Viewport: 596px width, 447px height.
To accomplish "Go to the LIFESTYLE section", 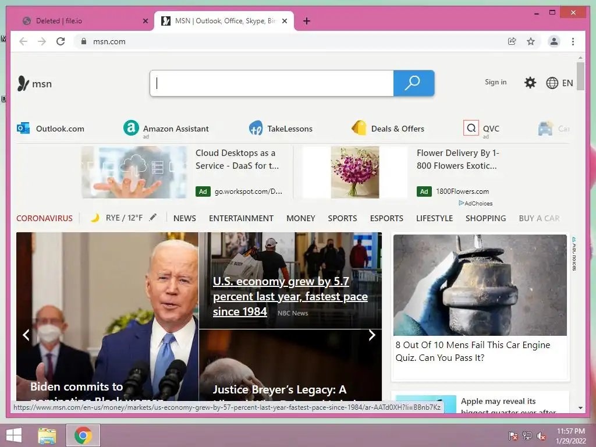I will (x=434, y=218).
